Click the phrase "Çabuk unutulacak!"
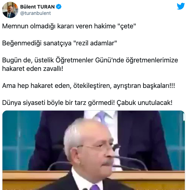 [145, 103]
